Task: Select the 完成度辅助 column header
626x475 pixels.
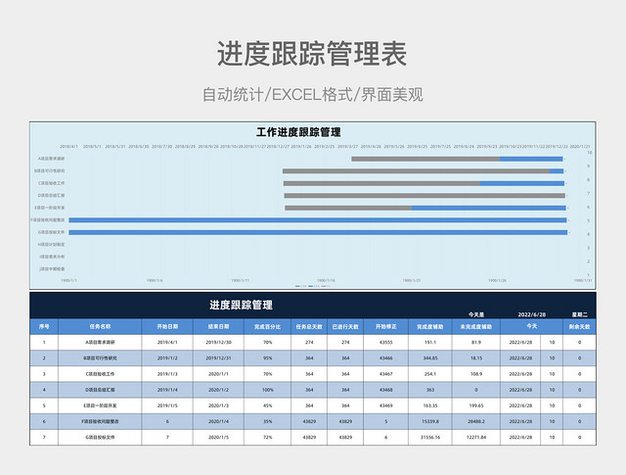Action: click(430, 327)
